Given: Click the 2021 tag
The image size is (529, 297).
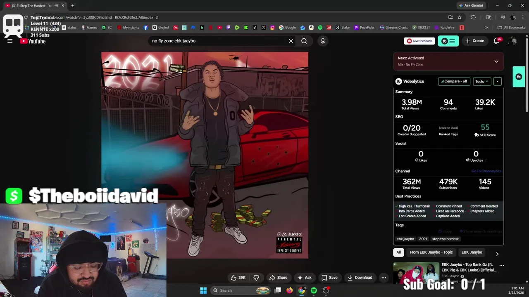Looking at the screenshot, I should pyautogui.click(x=423, y=239).
